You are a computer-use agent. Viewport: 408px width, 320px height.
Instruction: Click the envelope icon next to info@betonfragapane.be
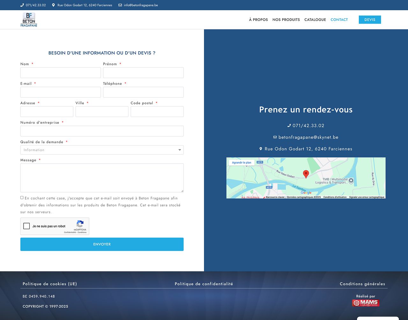[120, 5]
